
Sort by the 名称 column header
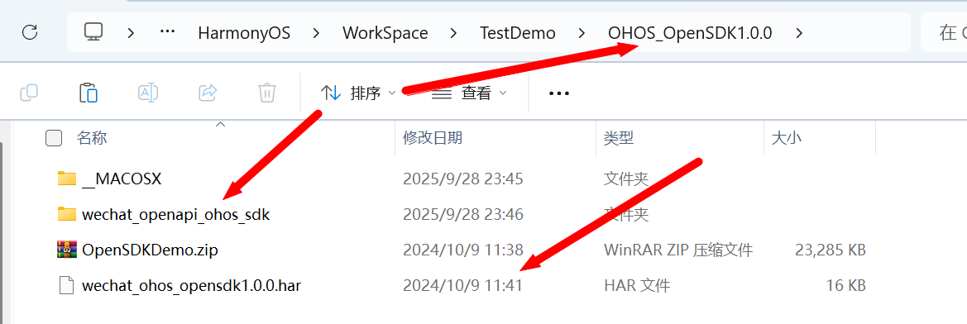pyautogui.click(x=92, y=138)
